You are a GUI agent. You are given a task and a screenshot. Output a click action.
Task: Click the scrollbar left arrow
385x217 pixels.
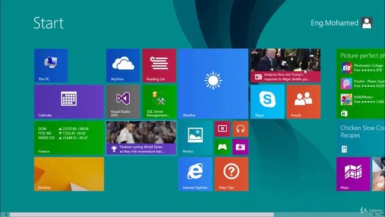click(x=6, y=215)
